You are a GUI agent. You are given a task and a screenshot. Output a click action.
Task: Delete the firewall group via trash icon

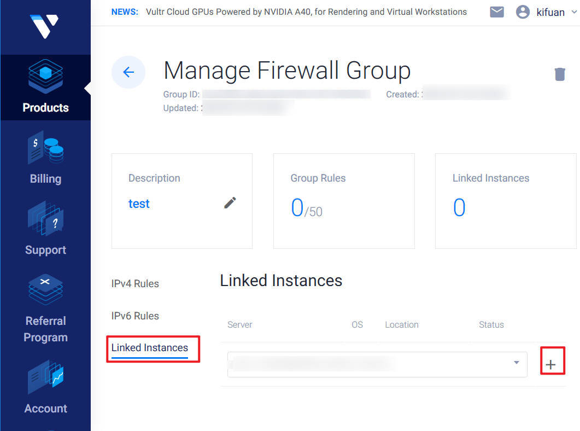coord(560,74)
